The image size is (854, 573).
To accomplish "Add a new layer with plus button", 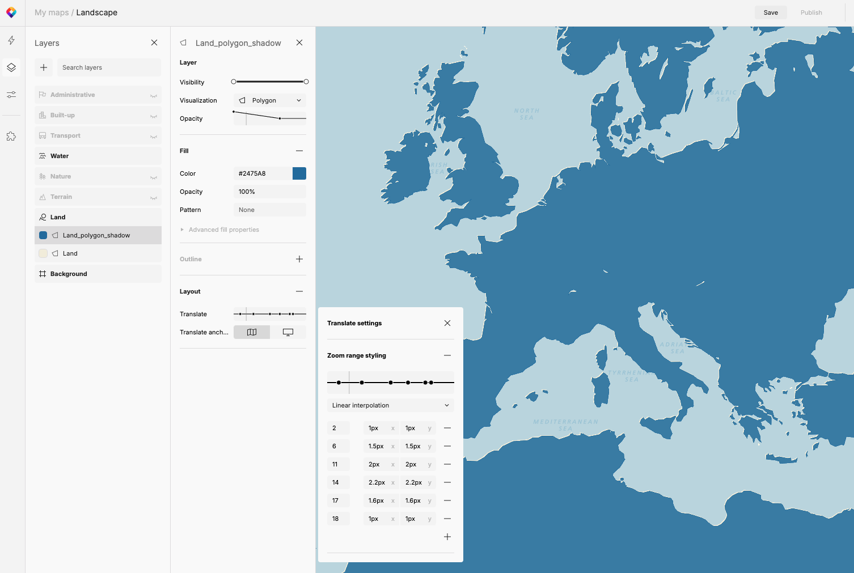I will 44,67.
